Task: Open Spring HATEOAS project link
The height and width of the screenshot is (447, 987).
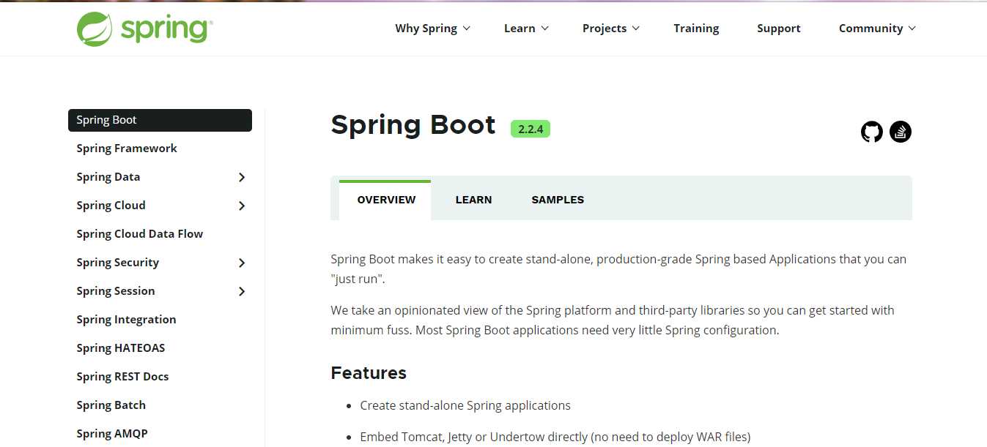Action: pos(121,348)
